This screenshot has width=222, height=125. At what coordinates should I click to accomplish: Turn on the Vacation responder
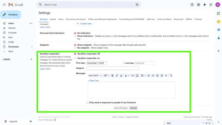(75, 58)
